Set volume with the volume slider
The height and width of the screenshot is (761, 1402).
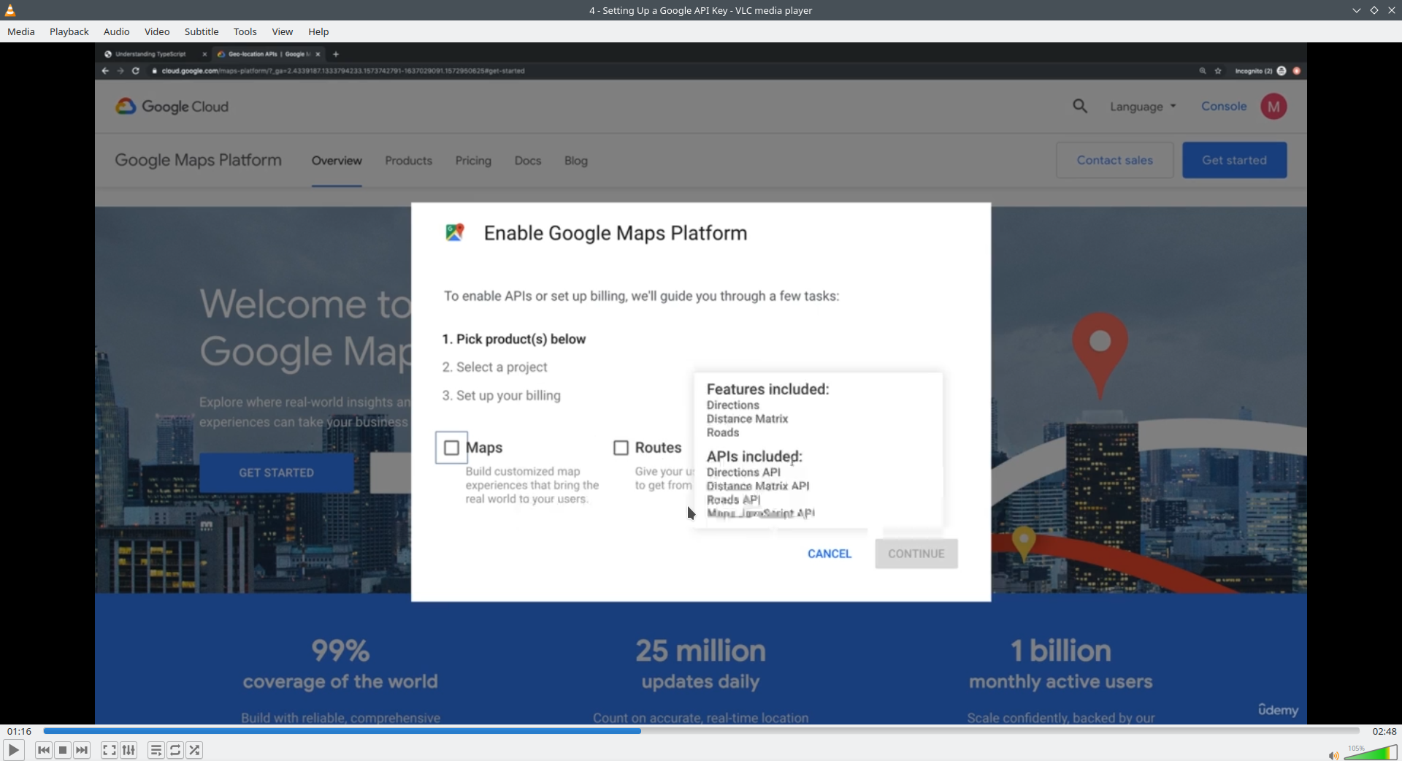(x=1371, y=753)
